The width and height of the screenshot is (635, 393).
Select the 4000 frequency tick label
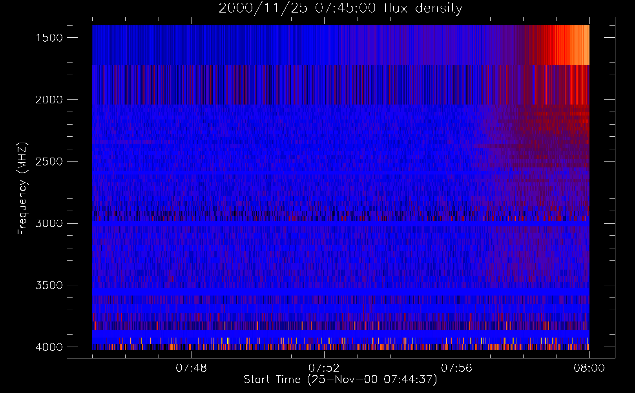pos(49,347)
